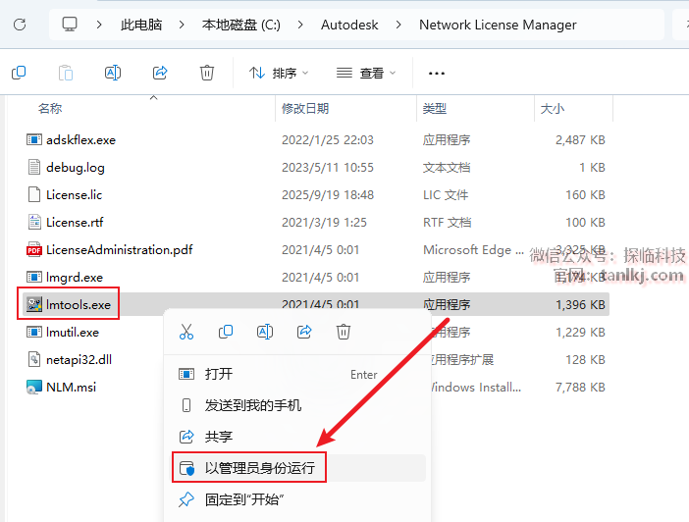Select file name debug.log

click(76, 168)
